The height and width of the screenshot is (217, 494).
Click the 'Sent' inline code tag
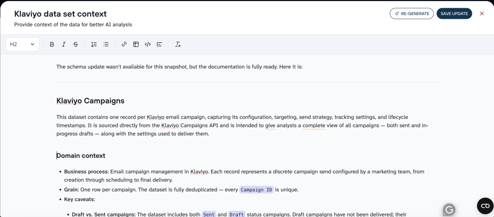point(209,215)
